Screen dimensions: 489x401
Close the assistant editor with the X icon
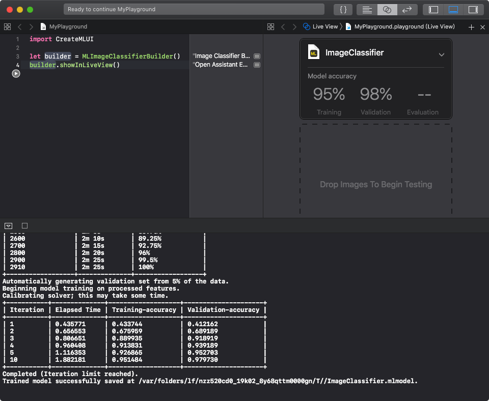tap(482, 27)
